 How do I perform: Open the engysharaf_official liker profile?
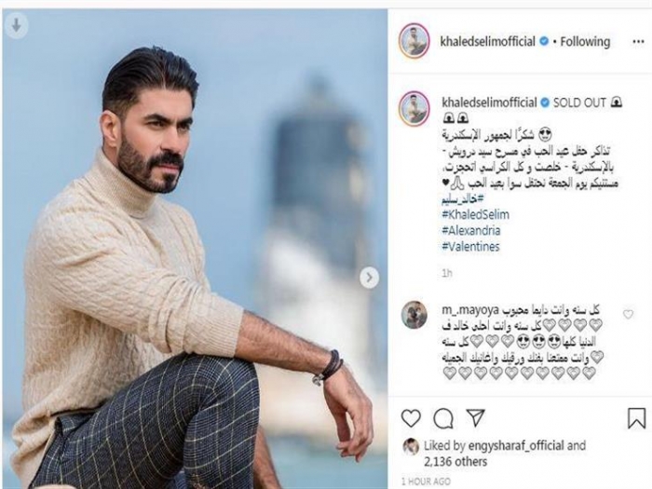[x=516, y=445]
